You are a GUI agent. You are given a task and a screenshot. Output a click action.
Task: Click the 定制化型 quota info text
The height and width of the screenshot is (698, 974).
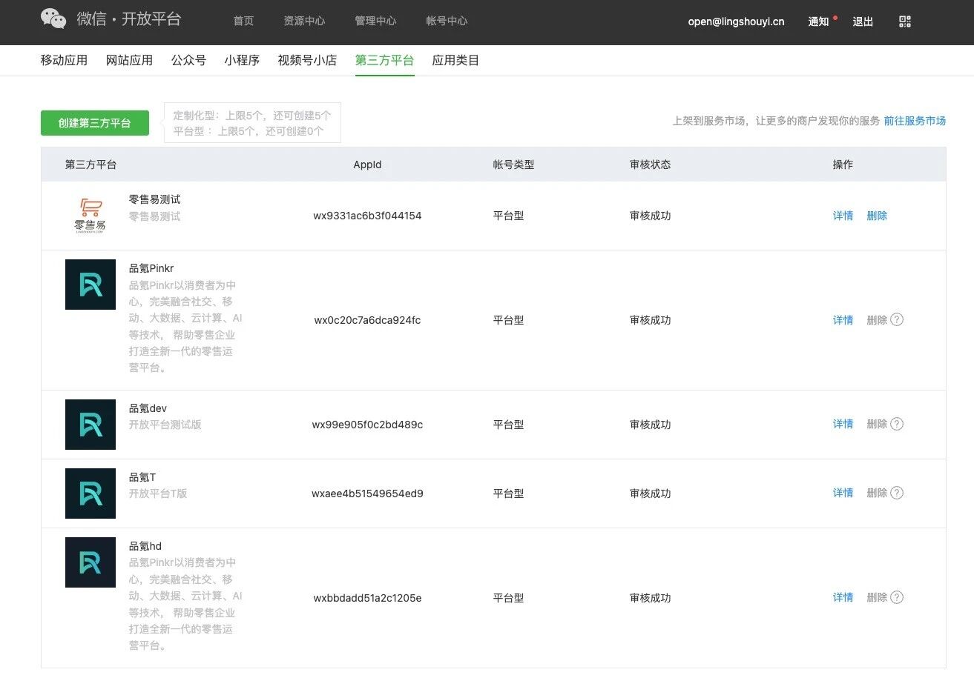click(252, 116)
